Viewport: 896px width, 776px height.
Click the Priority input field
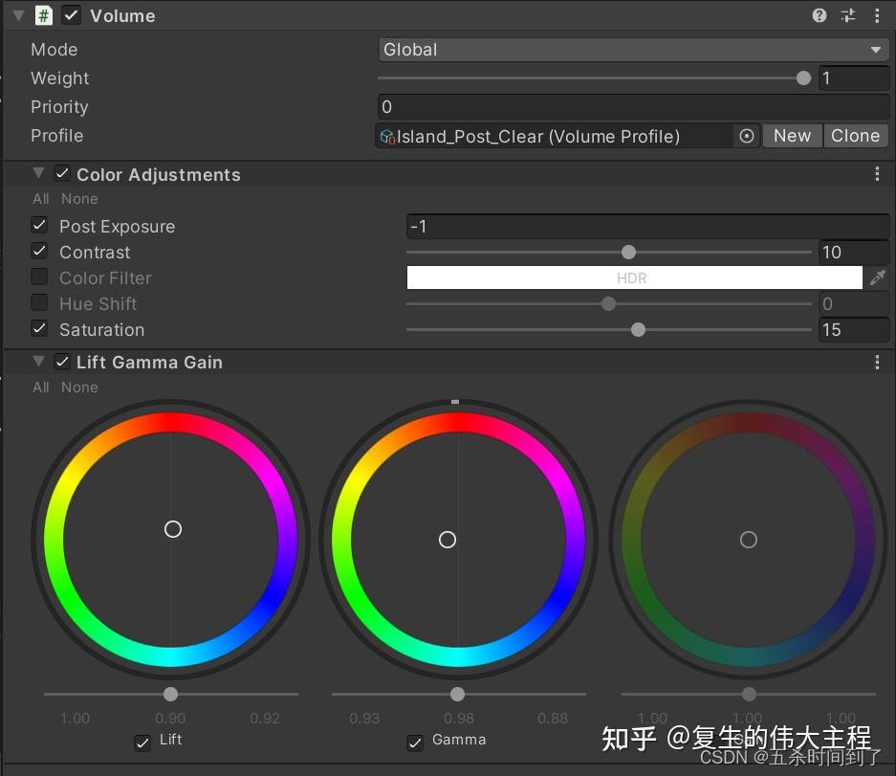(633, 107)
